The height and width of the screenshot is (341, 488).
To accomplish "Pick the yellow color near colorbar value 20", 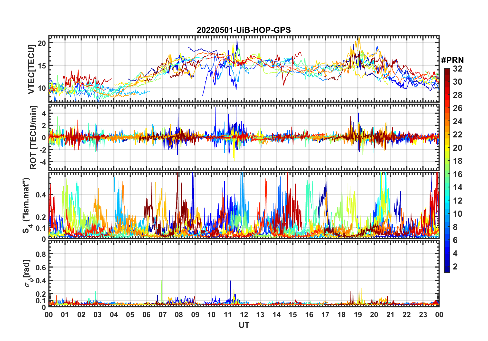I will 447,148.
